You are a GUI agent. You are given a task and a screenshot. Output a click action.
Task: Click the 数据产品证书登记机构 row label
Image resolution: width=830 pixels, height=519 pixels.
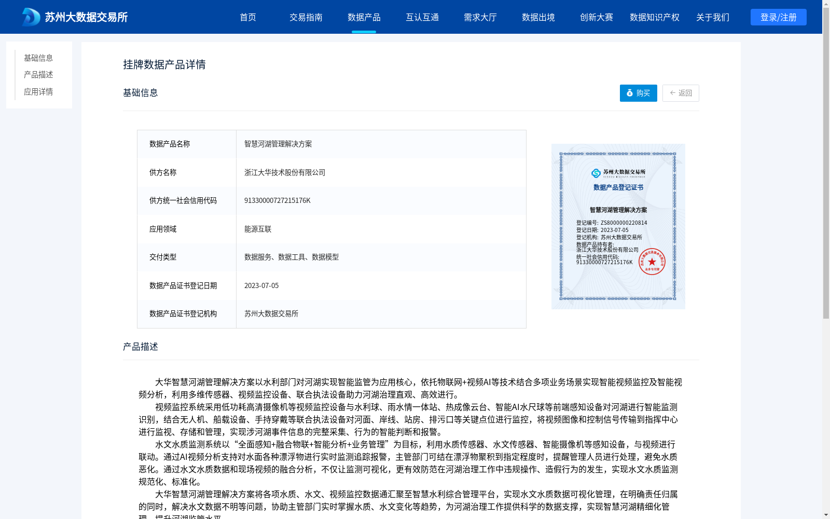183,314
